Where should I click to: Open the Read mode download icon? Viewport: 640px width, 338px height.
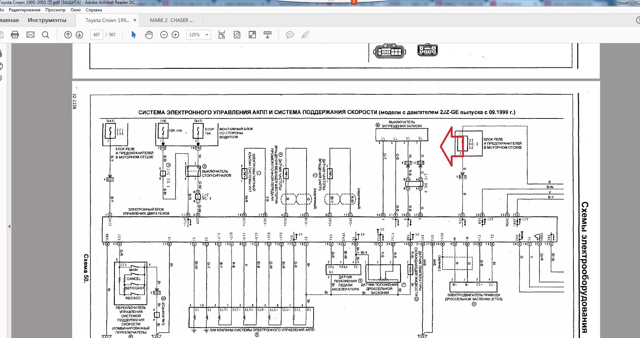coord(268,35)
